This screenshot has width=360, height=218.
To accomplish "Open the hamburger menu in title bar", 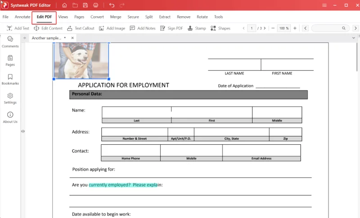I will pos(324,5).
